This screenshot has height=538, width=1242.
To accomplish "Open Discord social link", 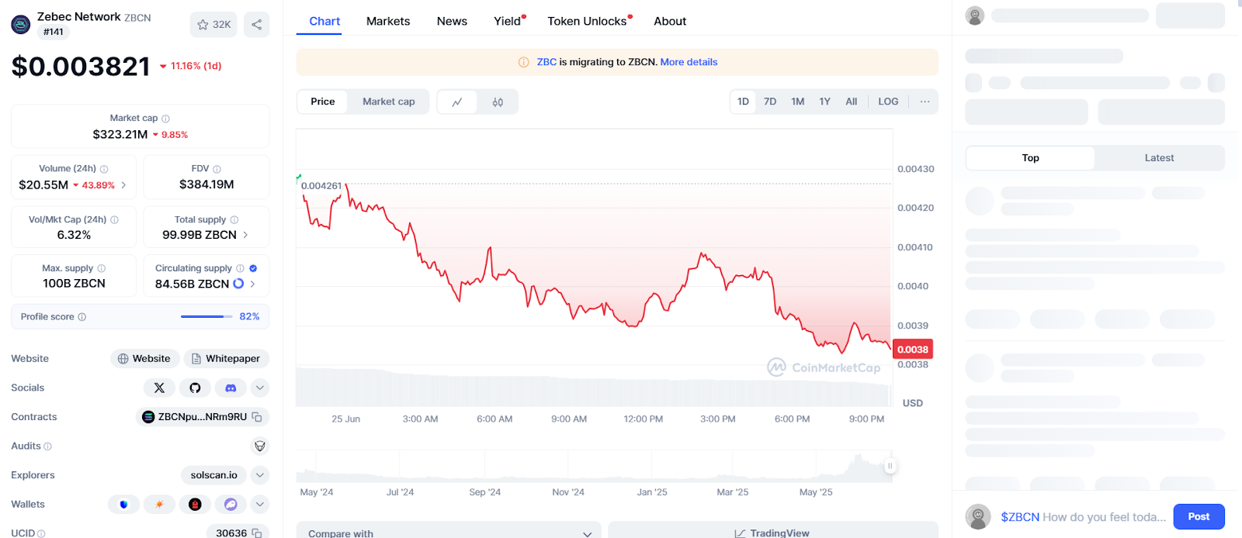I will click(231, 388).
